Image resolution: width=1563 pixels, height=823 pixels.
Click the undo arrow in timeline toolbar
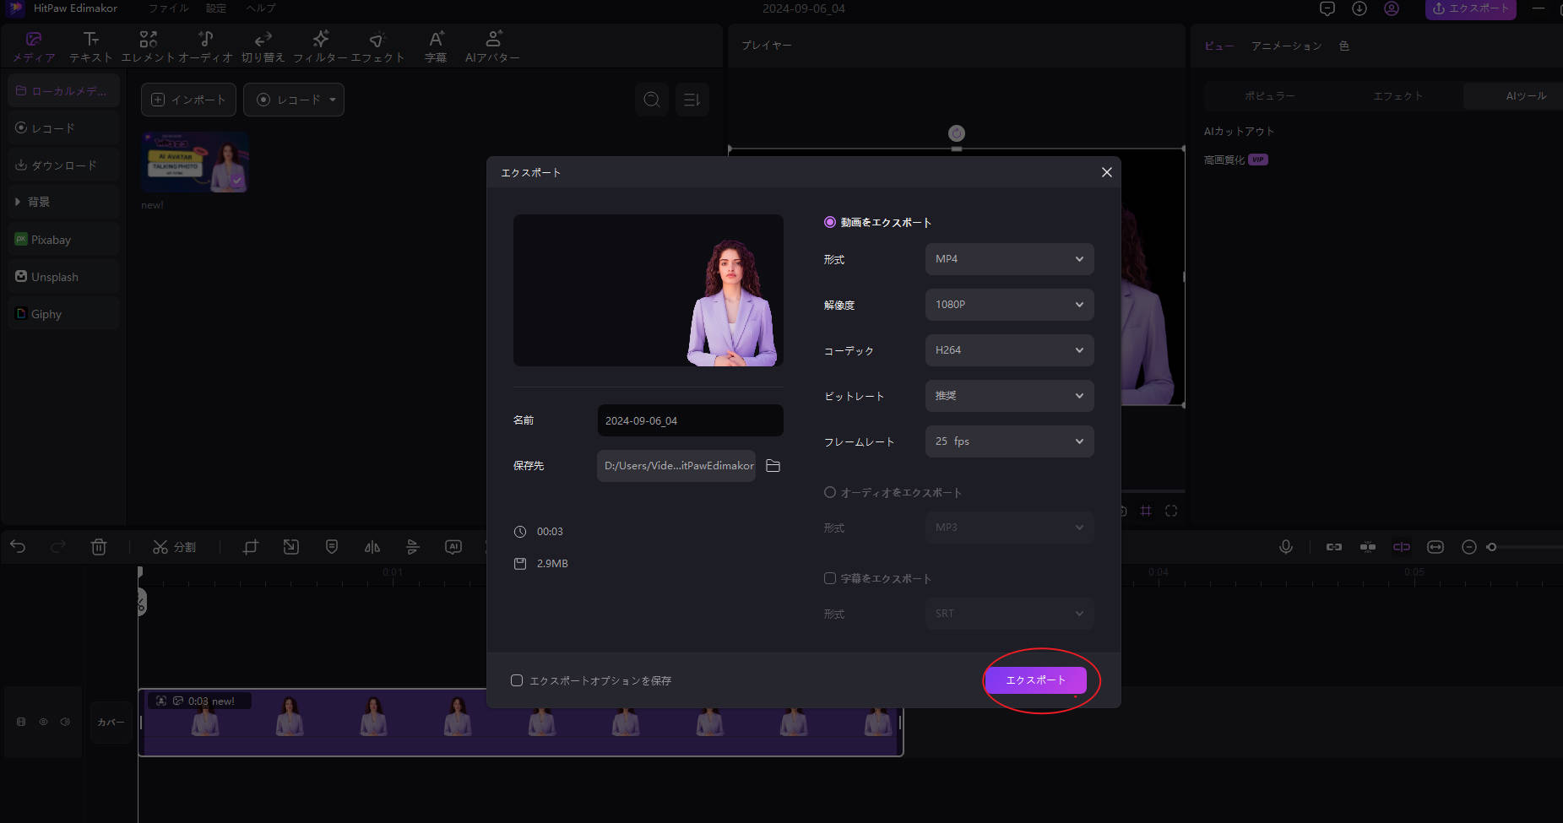(x=18, y=547)
